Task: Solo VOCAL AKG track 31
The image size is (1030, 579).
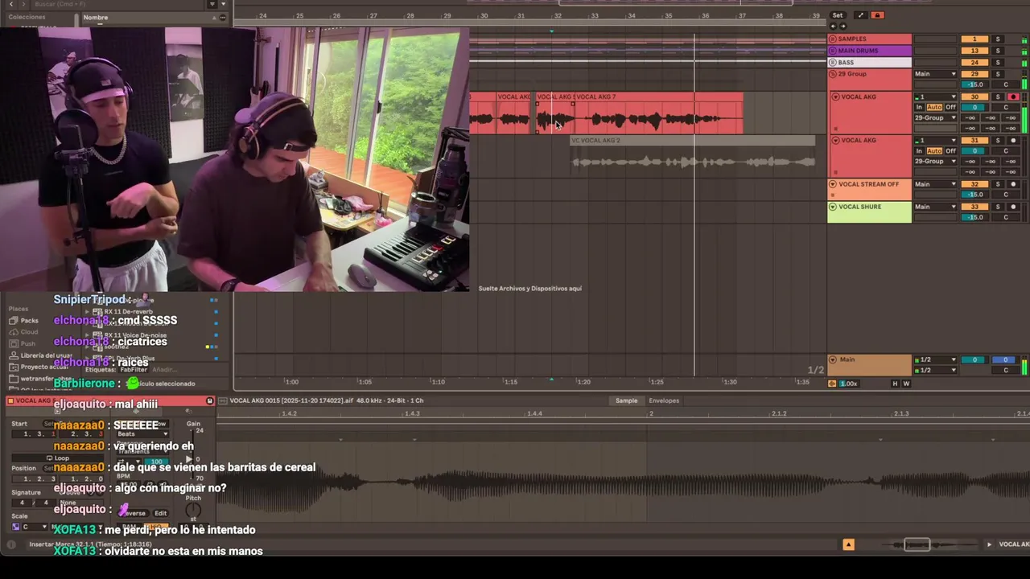Action: pos(998,141)
